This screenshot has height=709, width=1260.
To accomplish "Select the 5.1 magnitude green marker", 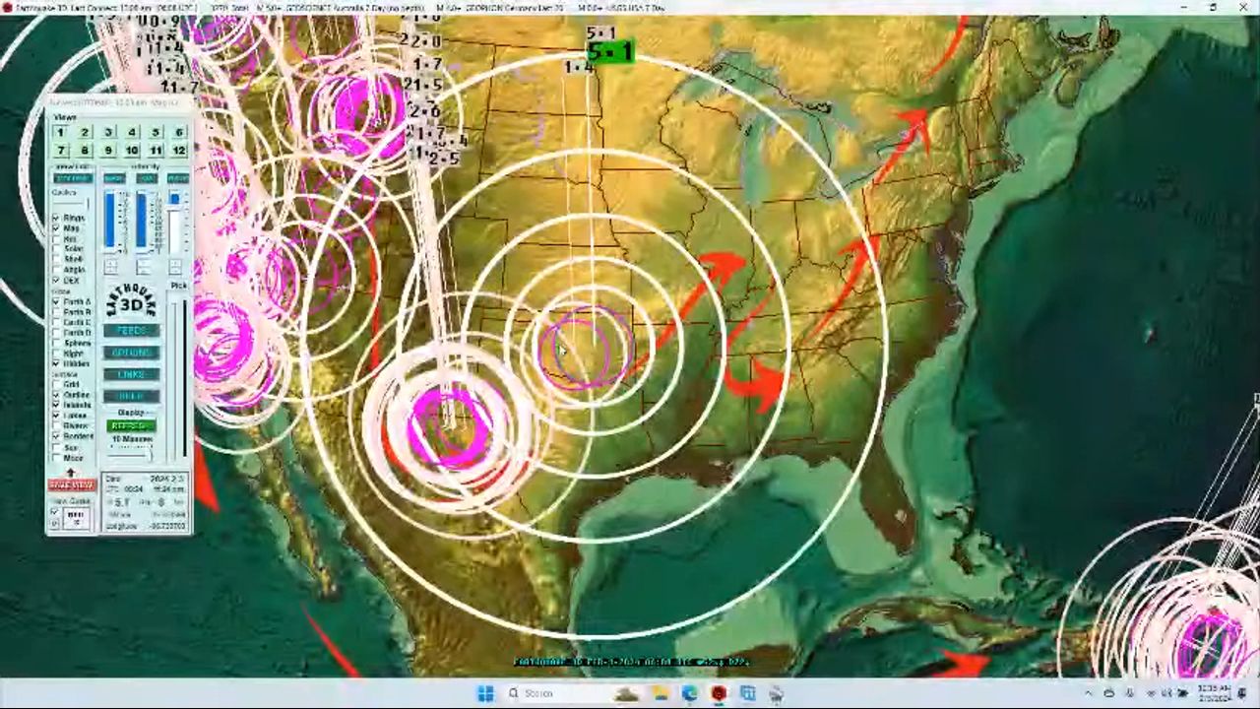I will (x=609, y=52).
